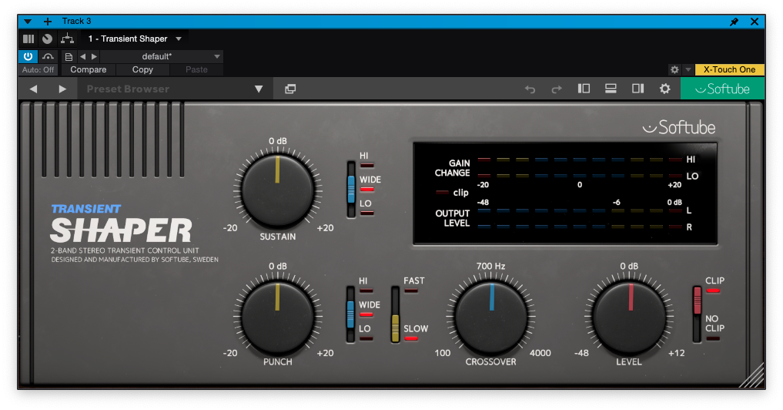Click the SUSTAIN knob
Image resolution: width=783 pixels, height=410 pixels.
tap(278, 190)
